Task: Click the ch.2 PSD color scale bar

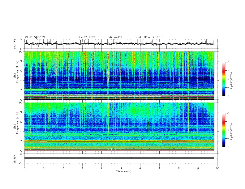Action: point(224,130)
